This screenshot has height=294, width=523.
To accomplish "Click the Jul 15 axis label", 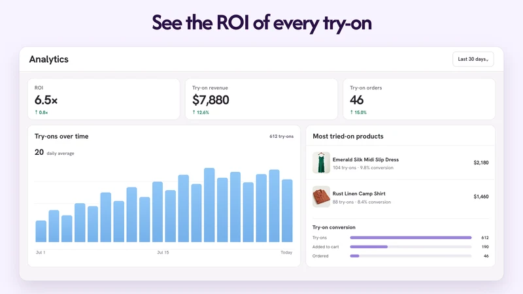I will (x=163, y=252).
